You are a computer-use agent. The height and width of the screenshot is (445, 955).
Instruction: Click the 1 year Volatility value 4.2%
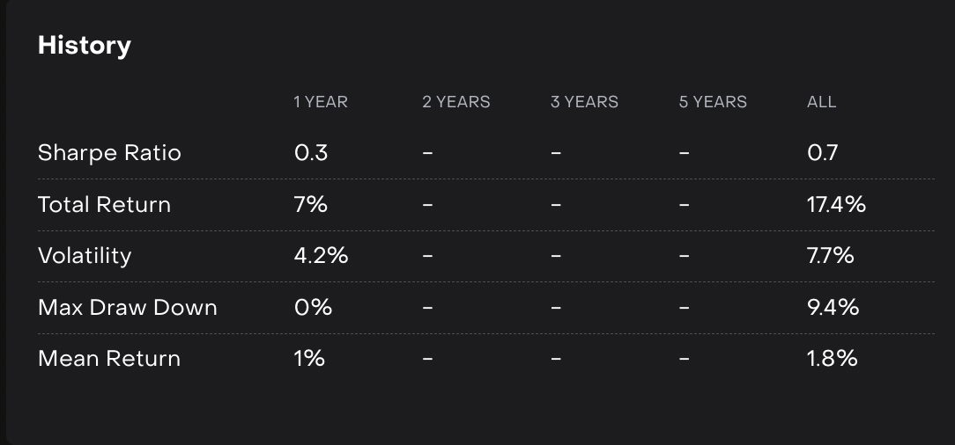tap(321, 256)
